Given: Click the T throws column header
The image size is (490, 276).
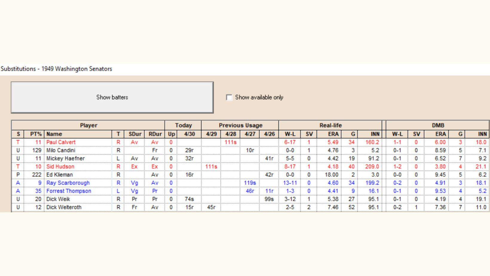Looking at the screenshot, I should (118, 134).
